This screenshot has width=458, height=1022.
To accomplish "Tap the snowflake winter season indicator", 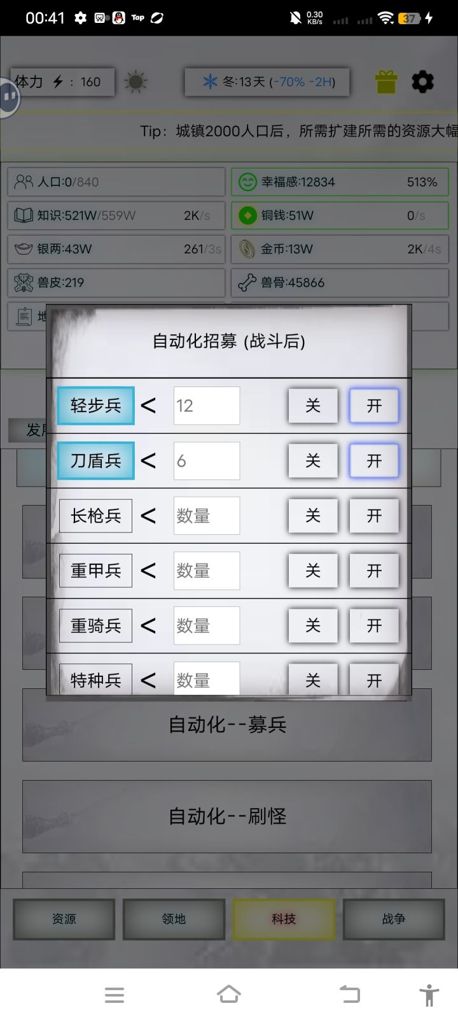I will [210, 82].
